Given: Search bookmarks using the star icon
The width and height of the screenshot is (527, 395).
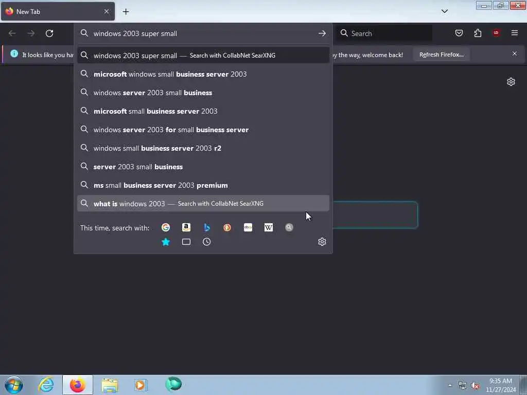Looking at the screenshot, I should 165,242.
